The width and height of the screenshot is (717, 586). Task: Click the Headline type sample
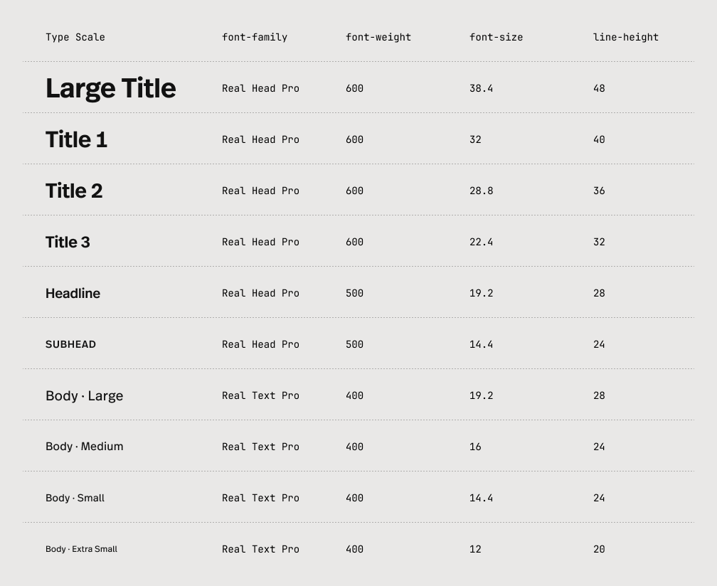(73, 293)
